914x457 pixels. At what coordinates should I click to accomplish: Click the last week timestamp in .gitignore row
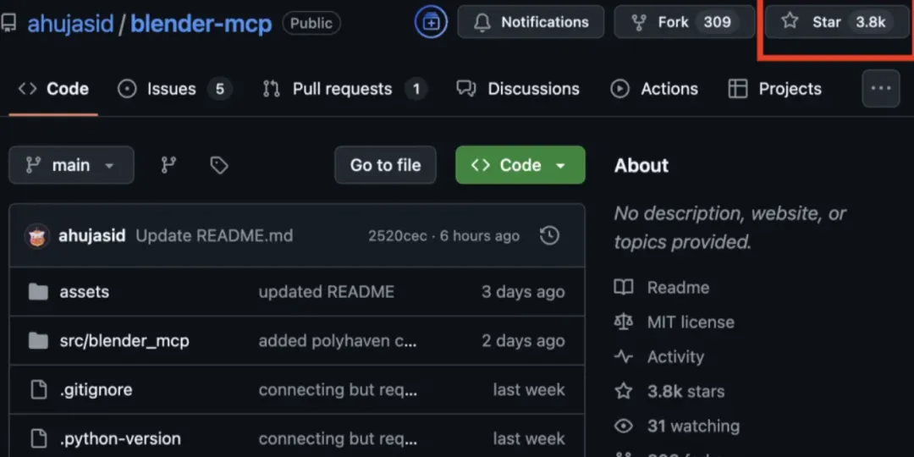529,389
